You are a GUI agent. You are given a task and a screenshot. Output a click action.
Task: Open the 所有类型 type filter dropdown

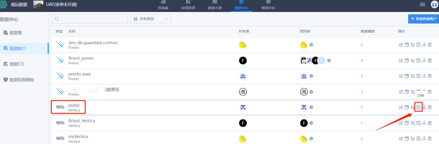coord(151,19)
